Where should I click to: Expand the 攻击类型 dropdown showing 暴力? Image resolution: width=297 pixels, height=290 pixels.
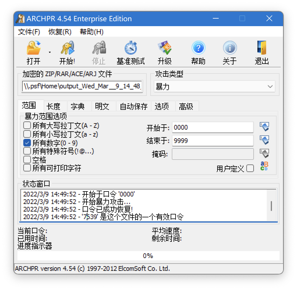(x=214, y=87)
